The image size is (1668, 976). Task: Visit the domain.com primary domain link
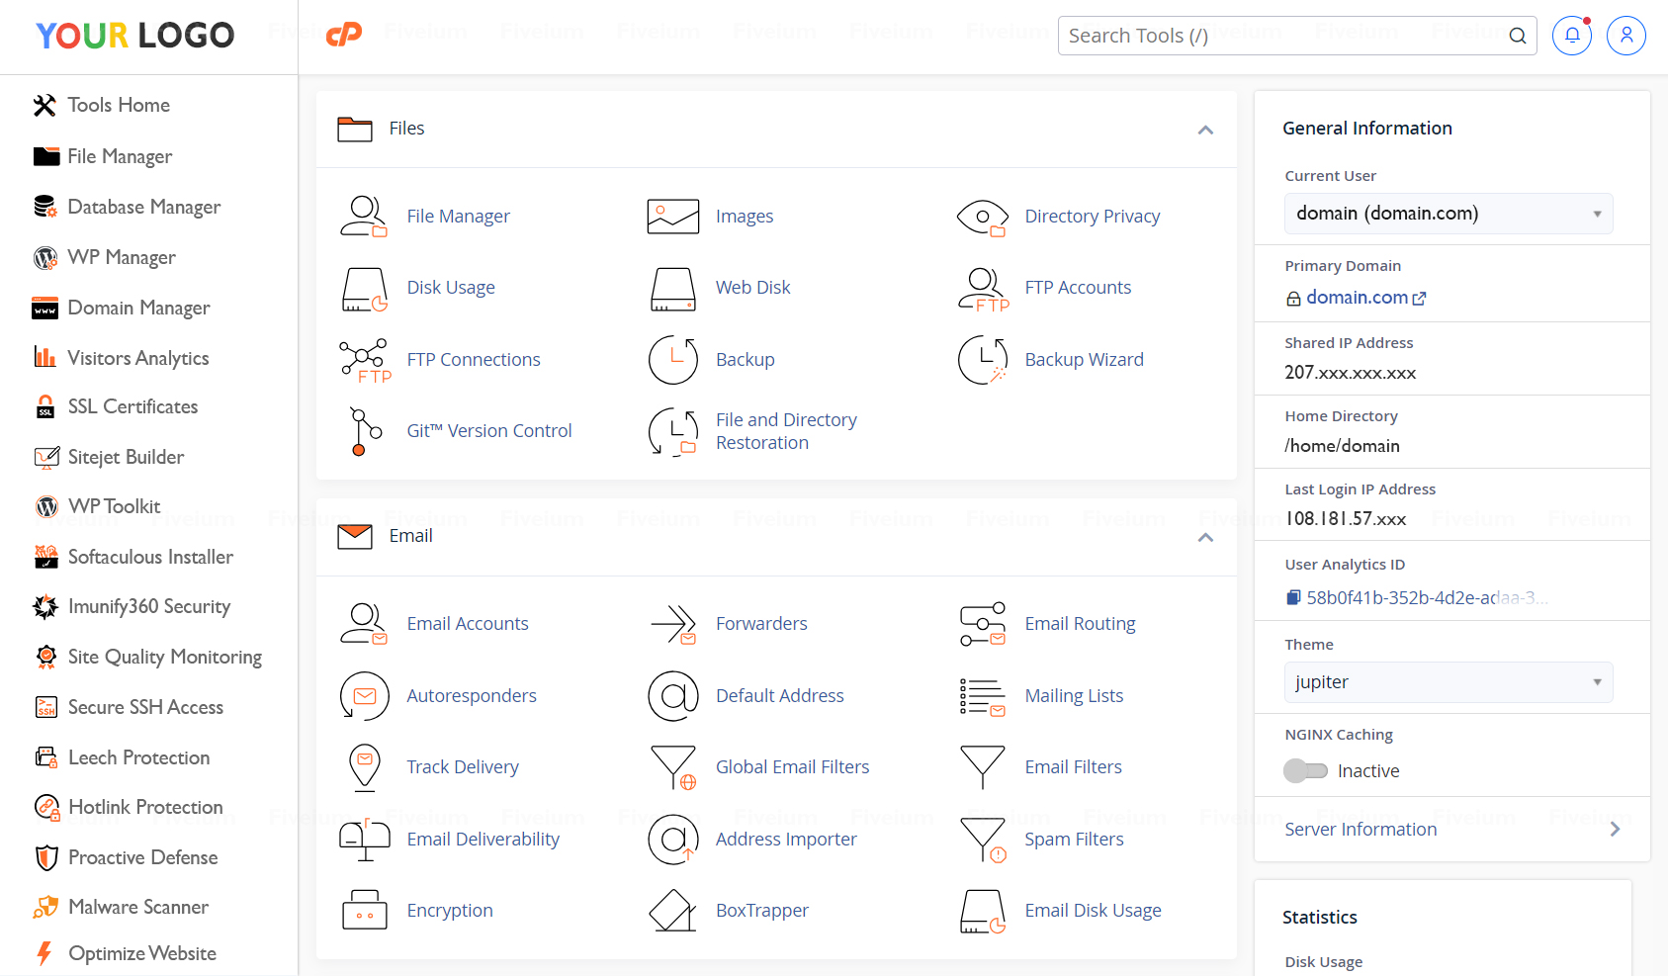pos(1357,297)
